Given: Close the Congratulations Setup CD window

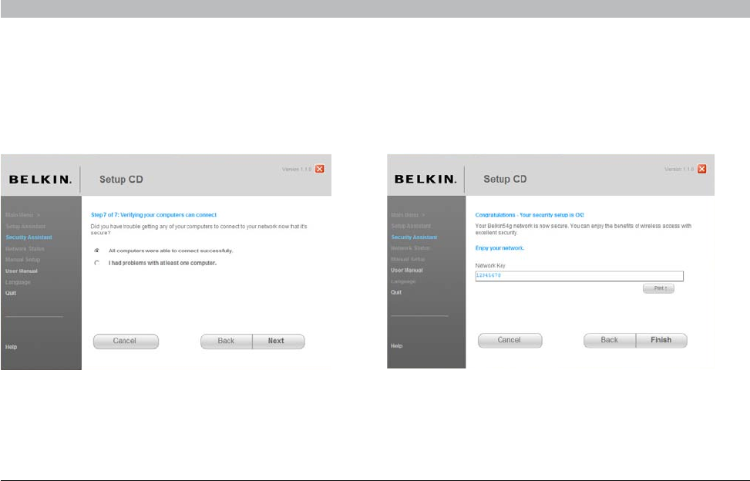Looking at the screenshot, I should point(701,169).
